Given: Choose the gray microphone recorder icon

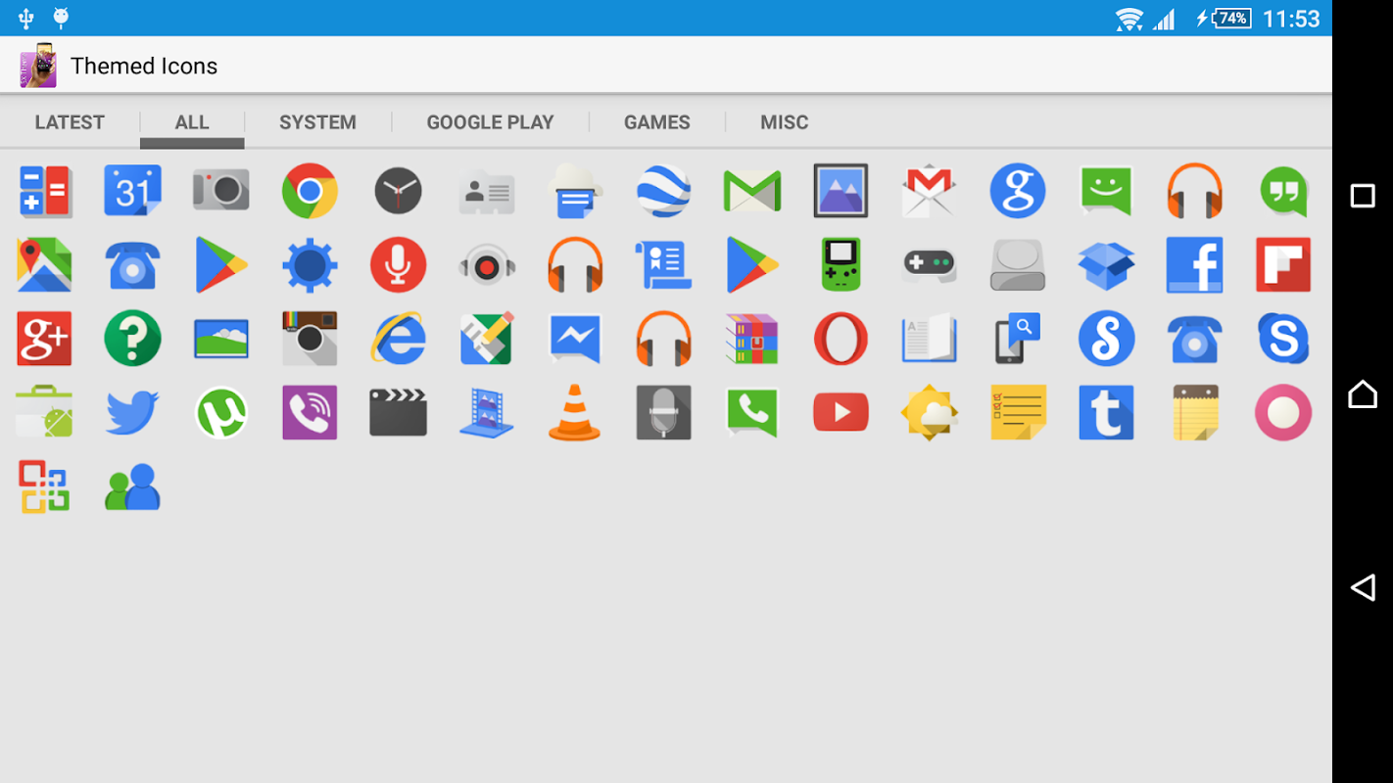Looking at the screenshot, I should tap(663, 412).
